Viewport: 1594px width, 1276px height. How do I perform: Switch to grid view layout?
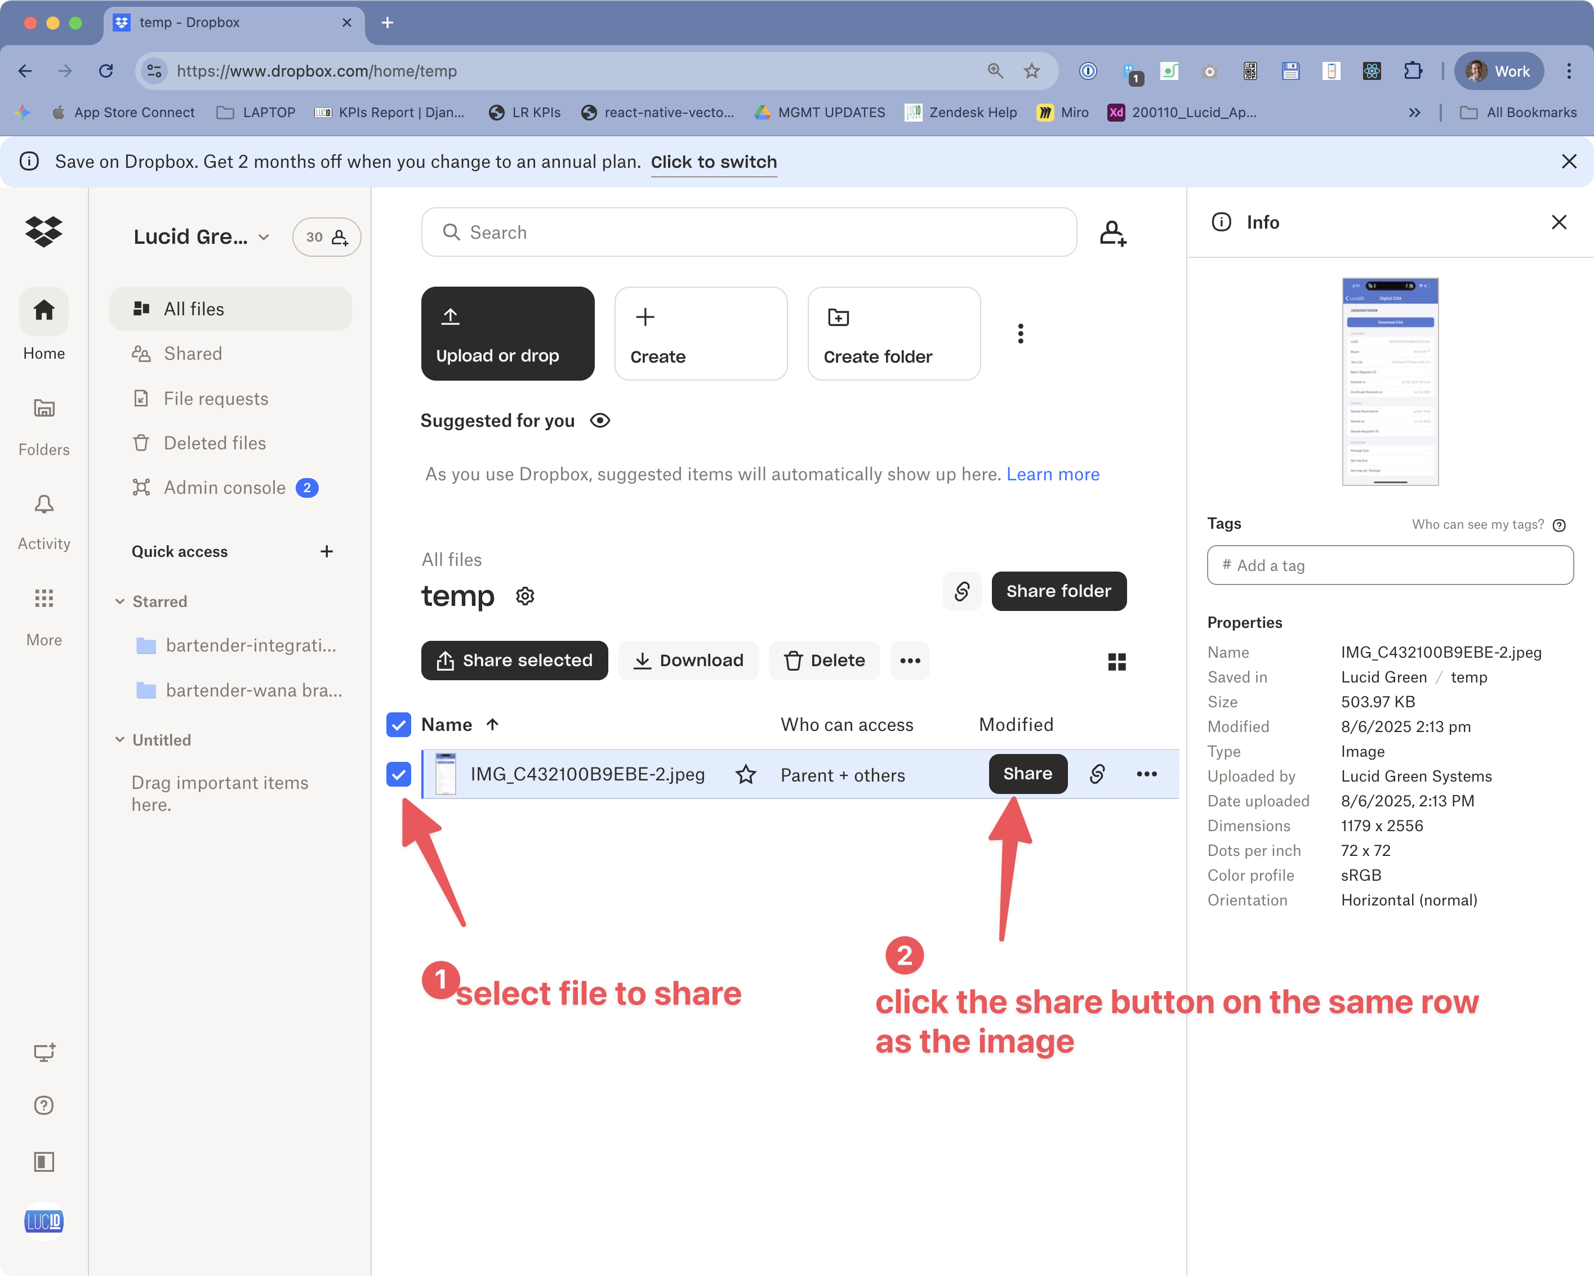pos(1117,661)
